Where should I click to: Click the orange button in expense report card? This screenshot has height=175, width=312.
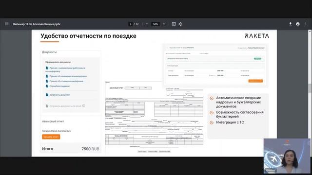click(255, 81)
